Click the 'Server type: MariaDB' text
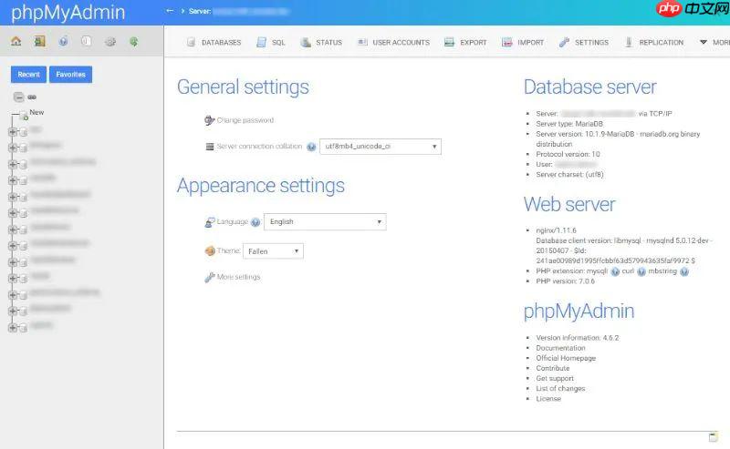The width and height of the screenshot is (730, 449). 569,124
